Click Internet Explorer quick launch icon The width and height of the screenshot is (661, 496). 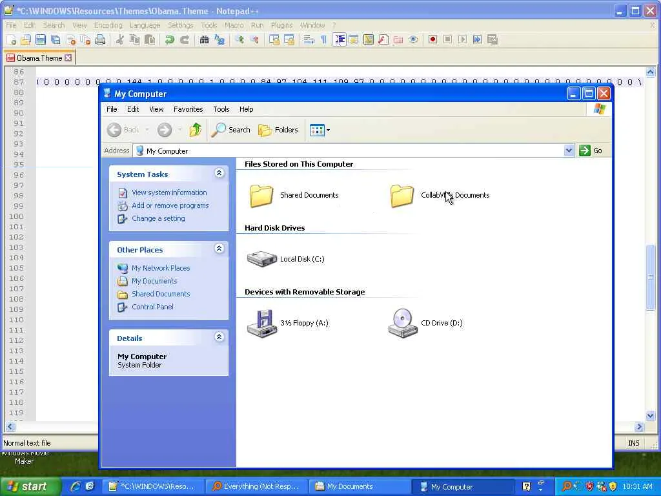point(76,486)
